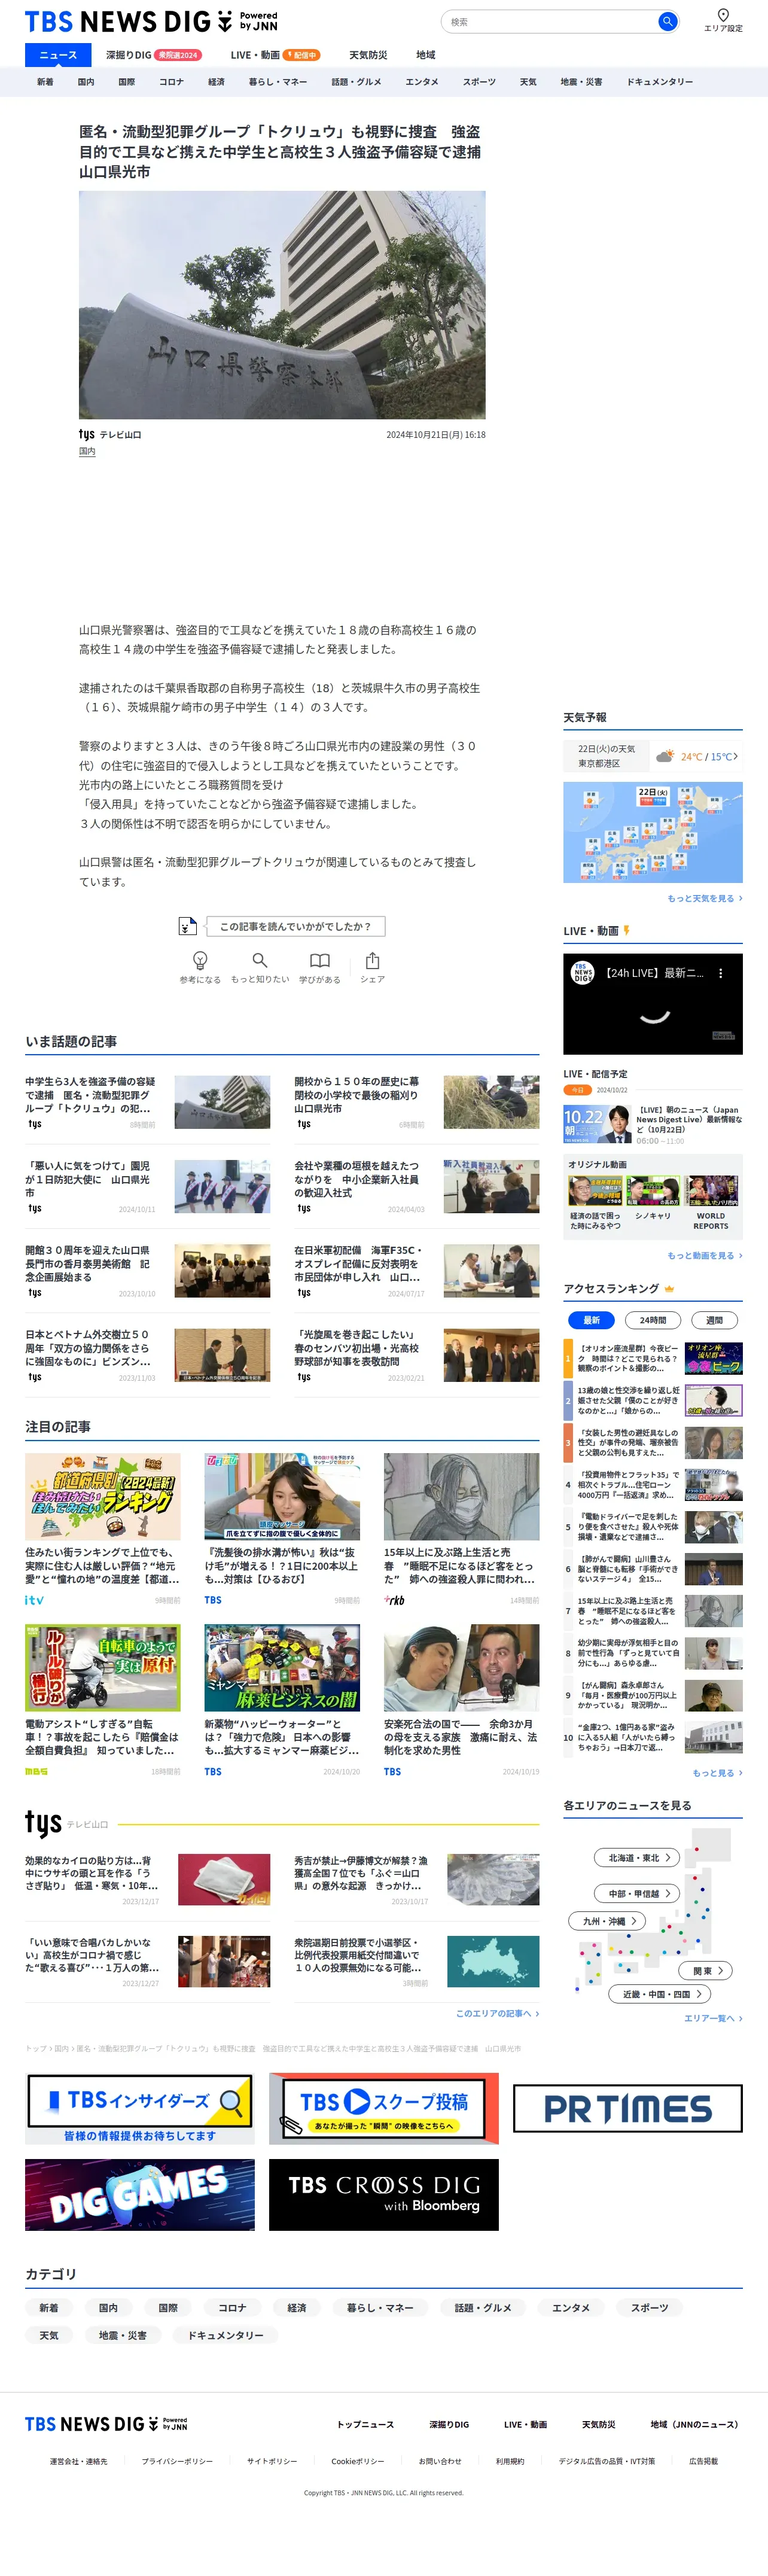The height and width of the screenshot is (2576, 768).
Task: Click the もっと知りたい magnifier reaction icon
Action: point(260,960)
